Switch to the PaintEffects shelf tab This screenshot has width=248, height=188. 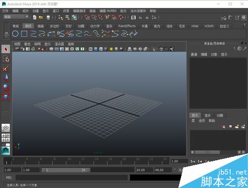pos(127,26)
